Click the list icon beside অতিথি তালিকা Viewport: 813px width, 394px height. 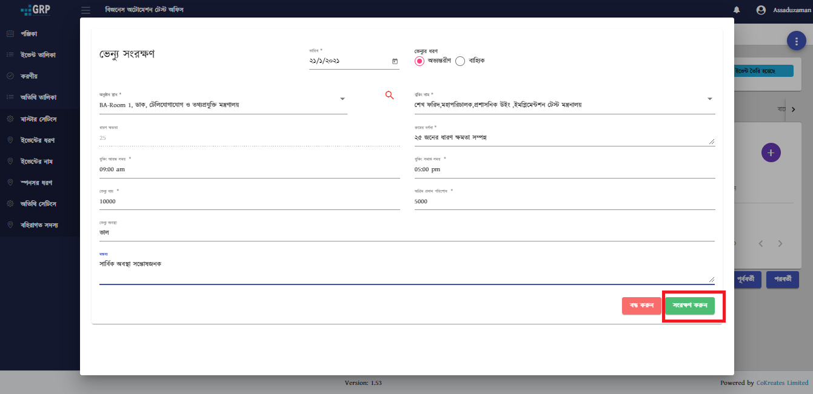[10, 97]
